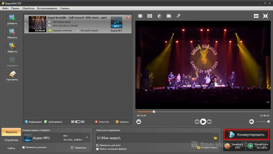Click the running-man speed icon
Viewport: 273px width, 154px height.
[178, 16]
